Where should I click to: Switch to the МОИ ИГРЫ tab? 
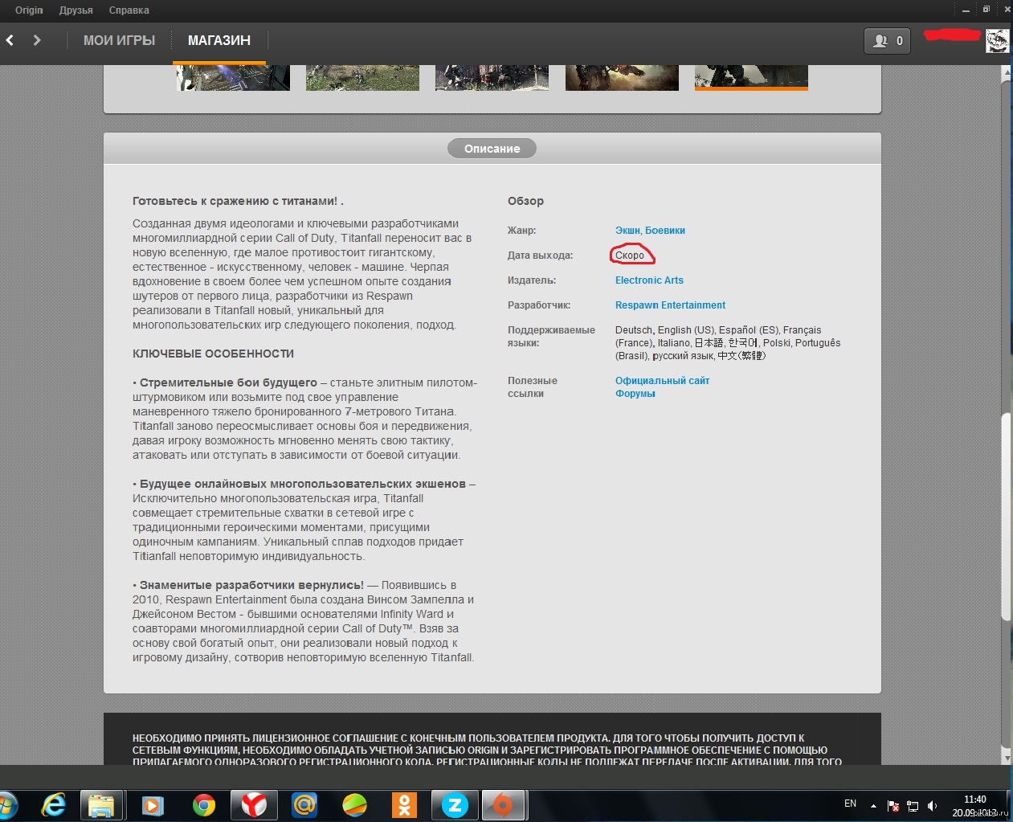(x=119, y=40)
